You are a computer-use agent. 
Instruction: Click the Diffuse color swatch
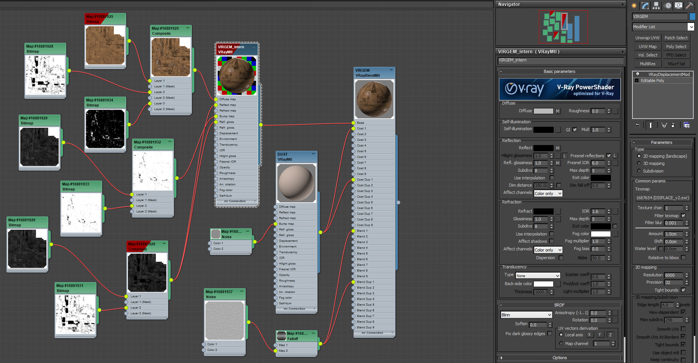point(543,111)
